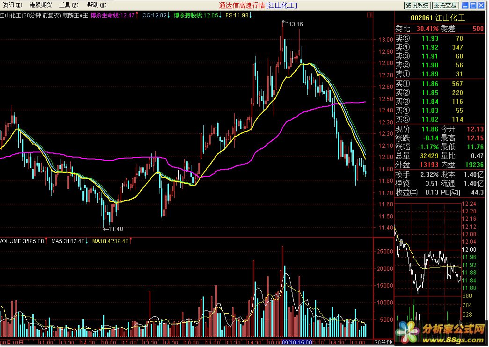
Task: Click the red window-split icon above the price axis
Action: (370, 14)
